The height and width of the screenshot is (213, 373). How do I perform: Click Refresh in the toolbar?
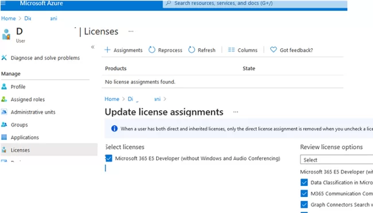pyautogui.click(x=207, y=50)
